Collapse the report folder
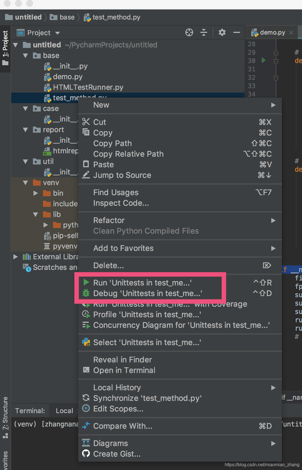 point(25,130)
